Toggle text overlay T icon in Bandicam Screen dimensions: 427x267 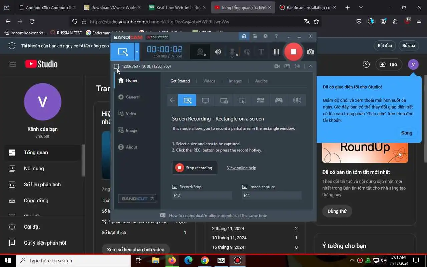tap(261, 52)
